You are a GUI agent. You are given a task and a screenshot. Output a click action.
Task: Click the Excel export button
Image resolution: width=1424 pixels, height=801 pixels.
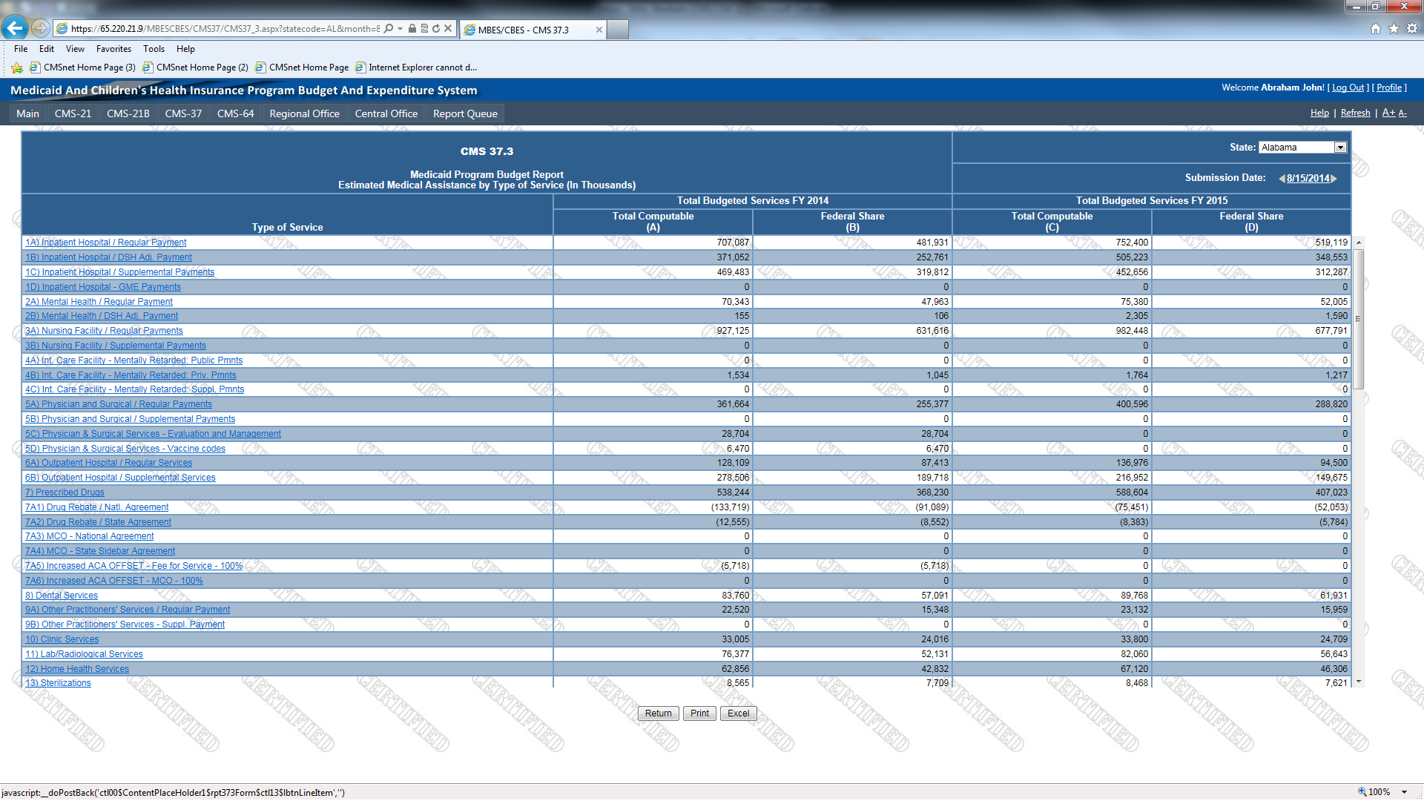point(738,713)
